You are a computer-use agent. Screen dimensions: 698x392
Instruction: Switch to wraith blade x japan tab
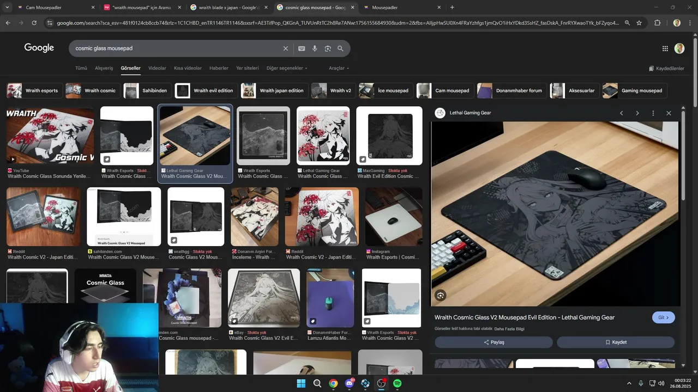click(x=228, y=8)
